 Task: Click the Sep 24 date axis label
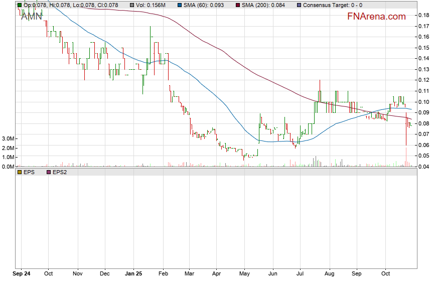(22, 274)
